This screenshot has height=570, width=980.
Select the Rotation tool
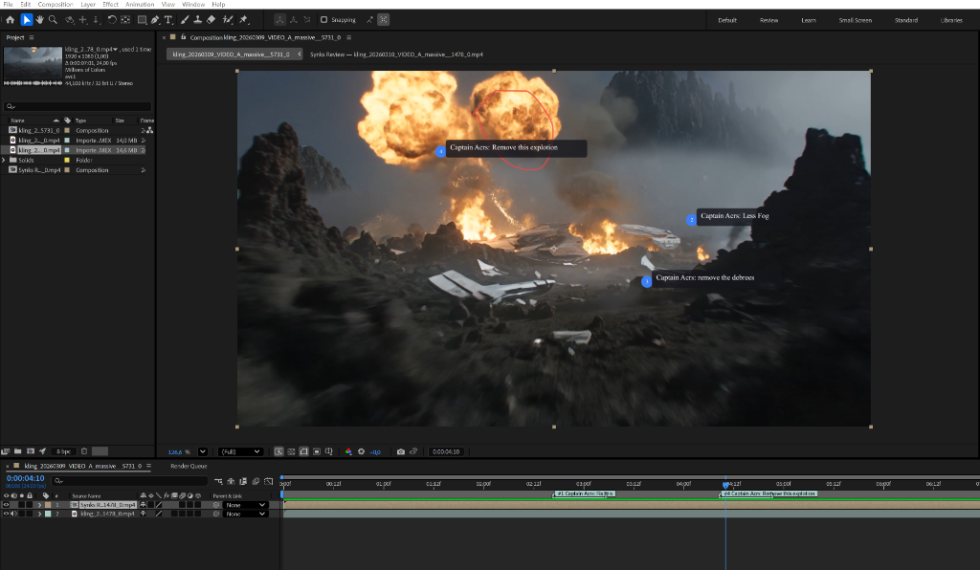(x=112, y=20)
